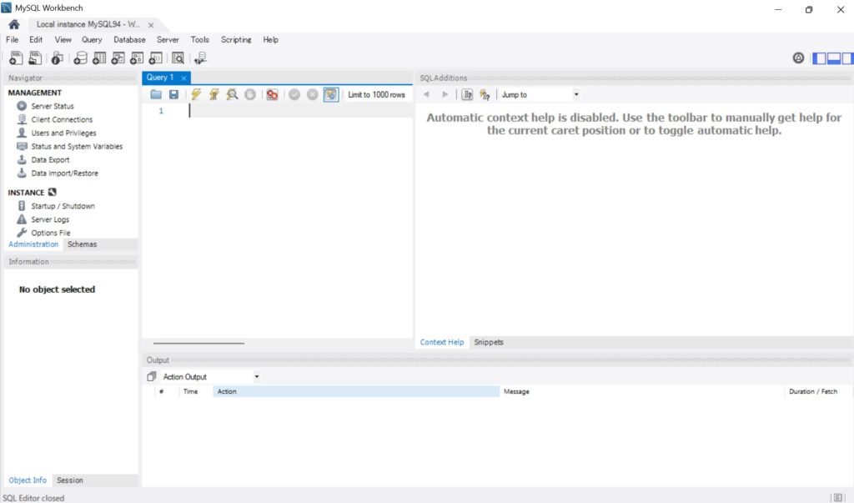
Task: Open the Scripting menu
Action: (x=236, y=40)
